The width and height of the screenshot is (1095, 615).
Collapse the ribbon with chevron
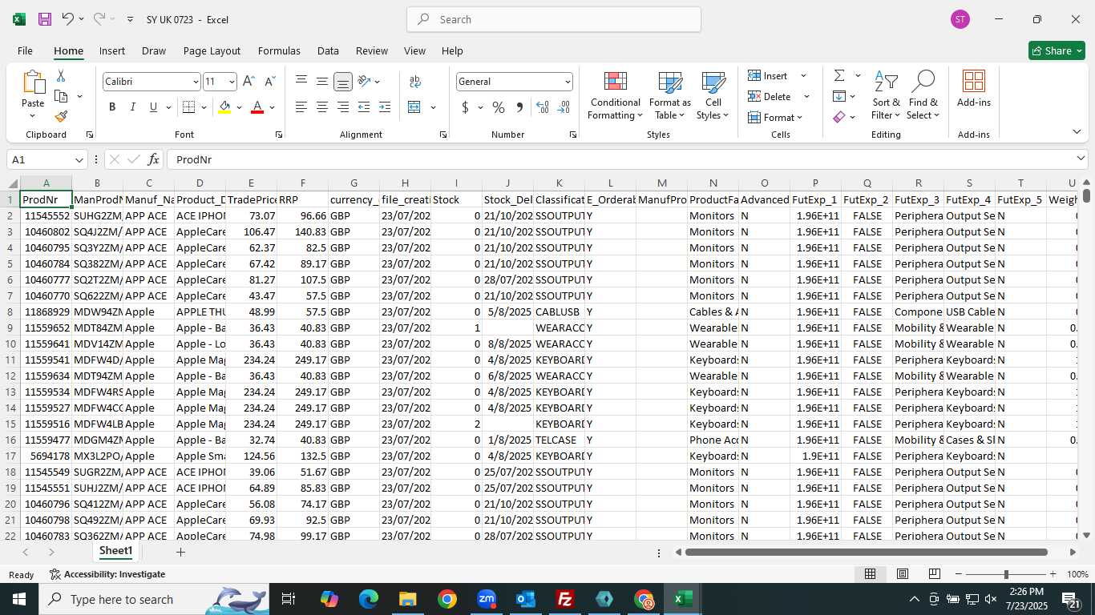click(x=1077, y=132)
